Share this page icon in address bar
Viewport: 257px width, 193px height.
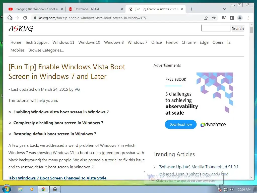click(206, 18)
